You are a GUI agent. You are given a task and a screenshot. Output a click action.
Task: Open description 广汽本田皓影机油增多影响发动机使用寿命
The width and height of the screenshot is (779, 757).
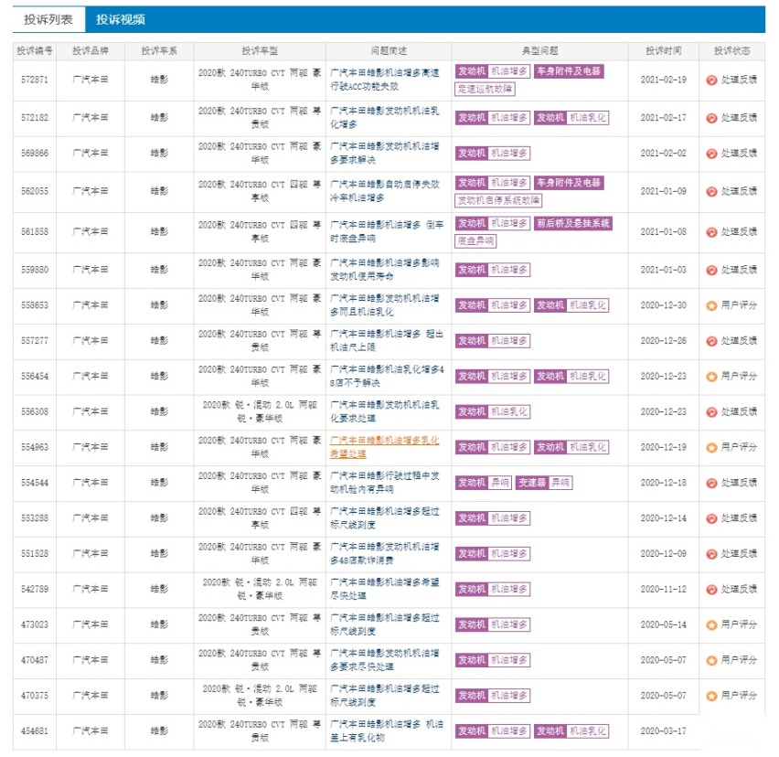(385, 270)
